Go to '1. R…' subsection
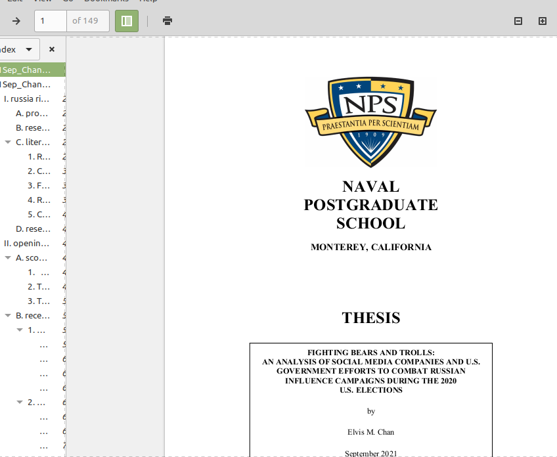557x457 pixels. 39,157
